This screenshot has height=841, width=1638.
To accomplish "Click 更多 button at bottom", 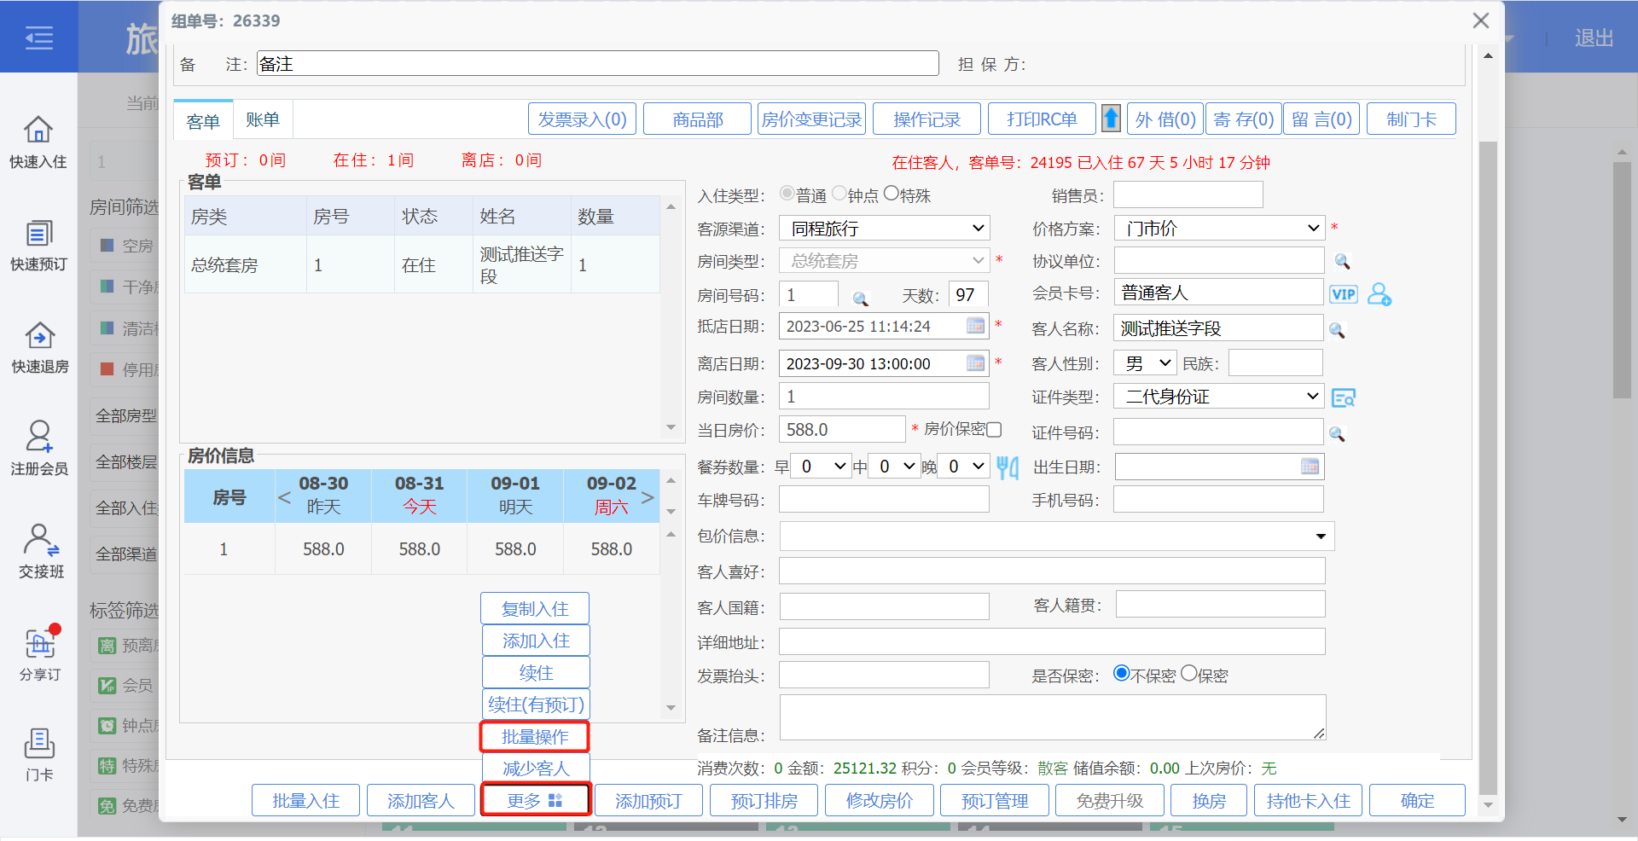I will (x=535, y=800).
